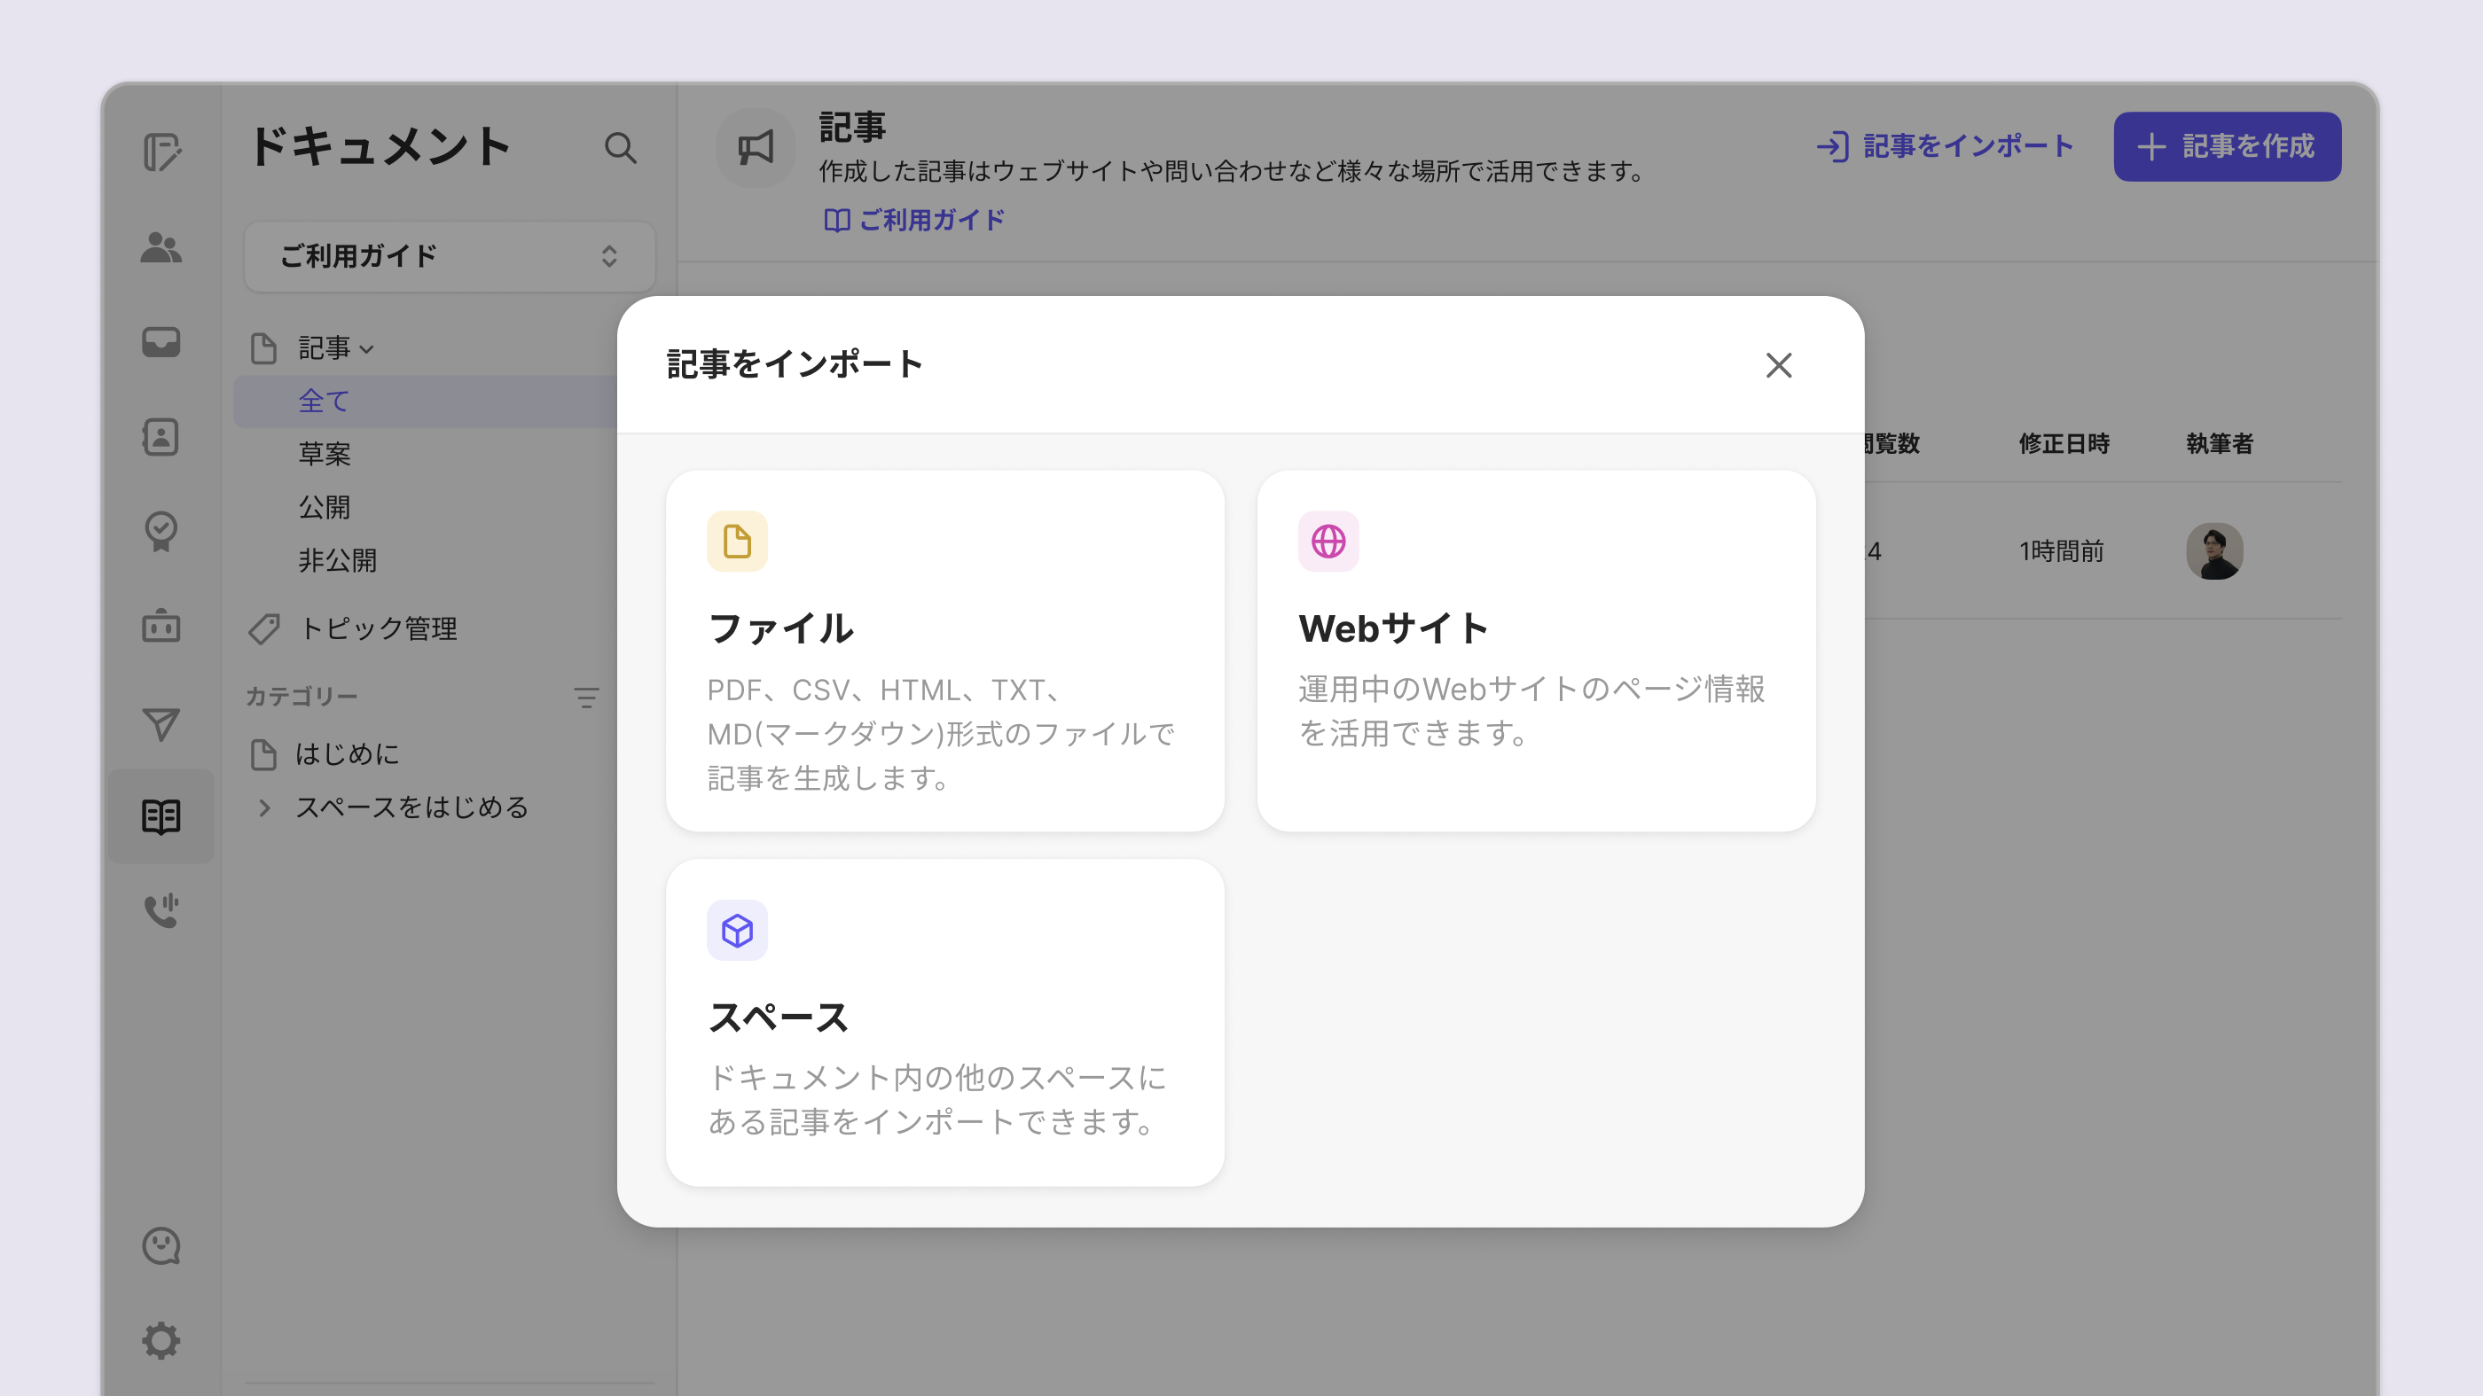
Task: Open the ご利用ガイド link under header
Action: (x=913, y=220)
